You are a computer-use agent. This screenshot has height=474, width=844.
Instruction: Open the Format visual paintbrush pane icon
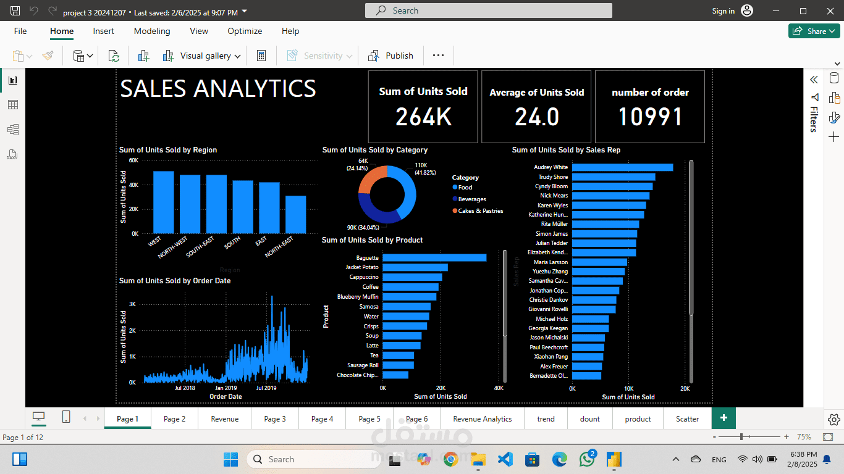834,117
